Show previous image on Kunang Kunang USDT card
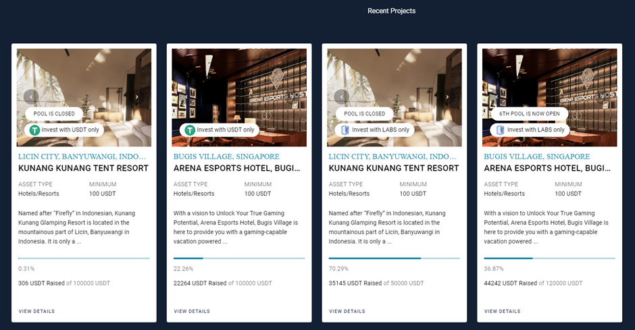The image size is (635, 330). click(31, 97)
